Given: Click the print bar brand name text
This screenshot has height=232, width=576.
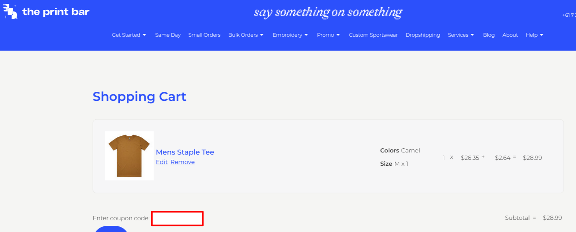Looking at the screenshot, I should coord(56,12).
